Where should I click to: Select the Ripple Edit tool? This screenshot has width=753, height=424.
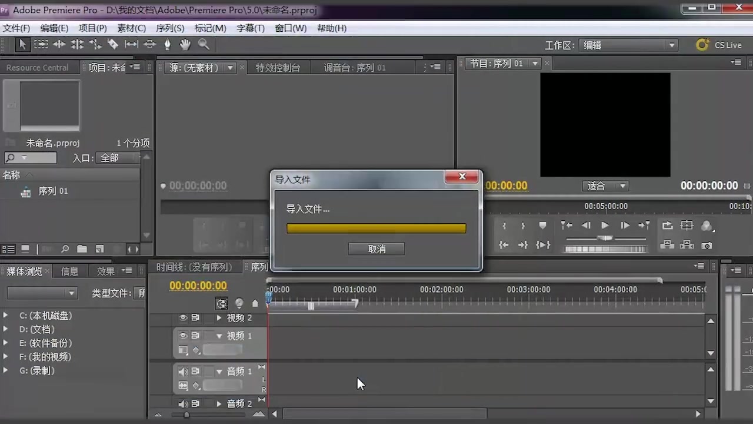[x=59, y=44]
